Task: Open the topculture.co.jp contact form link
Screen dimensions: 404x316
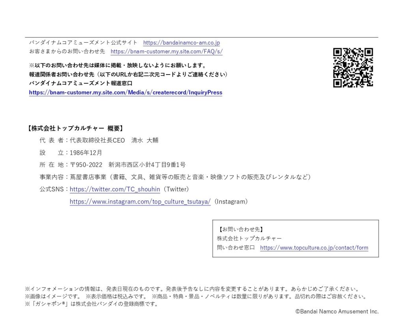Action: 314,248
